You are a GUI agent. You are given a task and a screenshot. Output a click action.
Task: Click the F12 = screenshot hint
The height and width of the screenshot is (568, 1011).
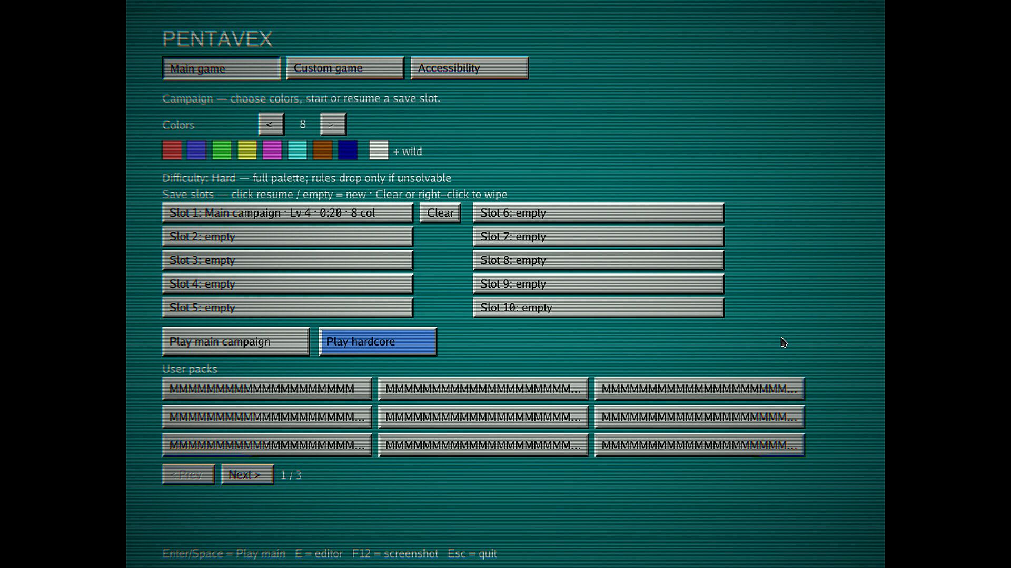click(x=395, y=554)
